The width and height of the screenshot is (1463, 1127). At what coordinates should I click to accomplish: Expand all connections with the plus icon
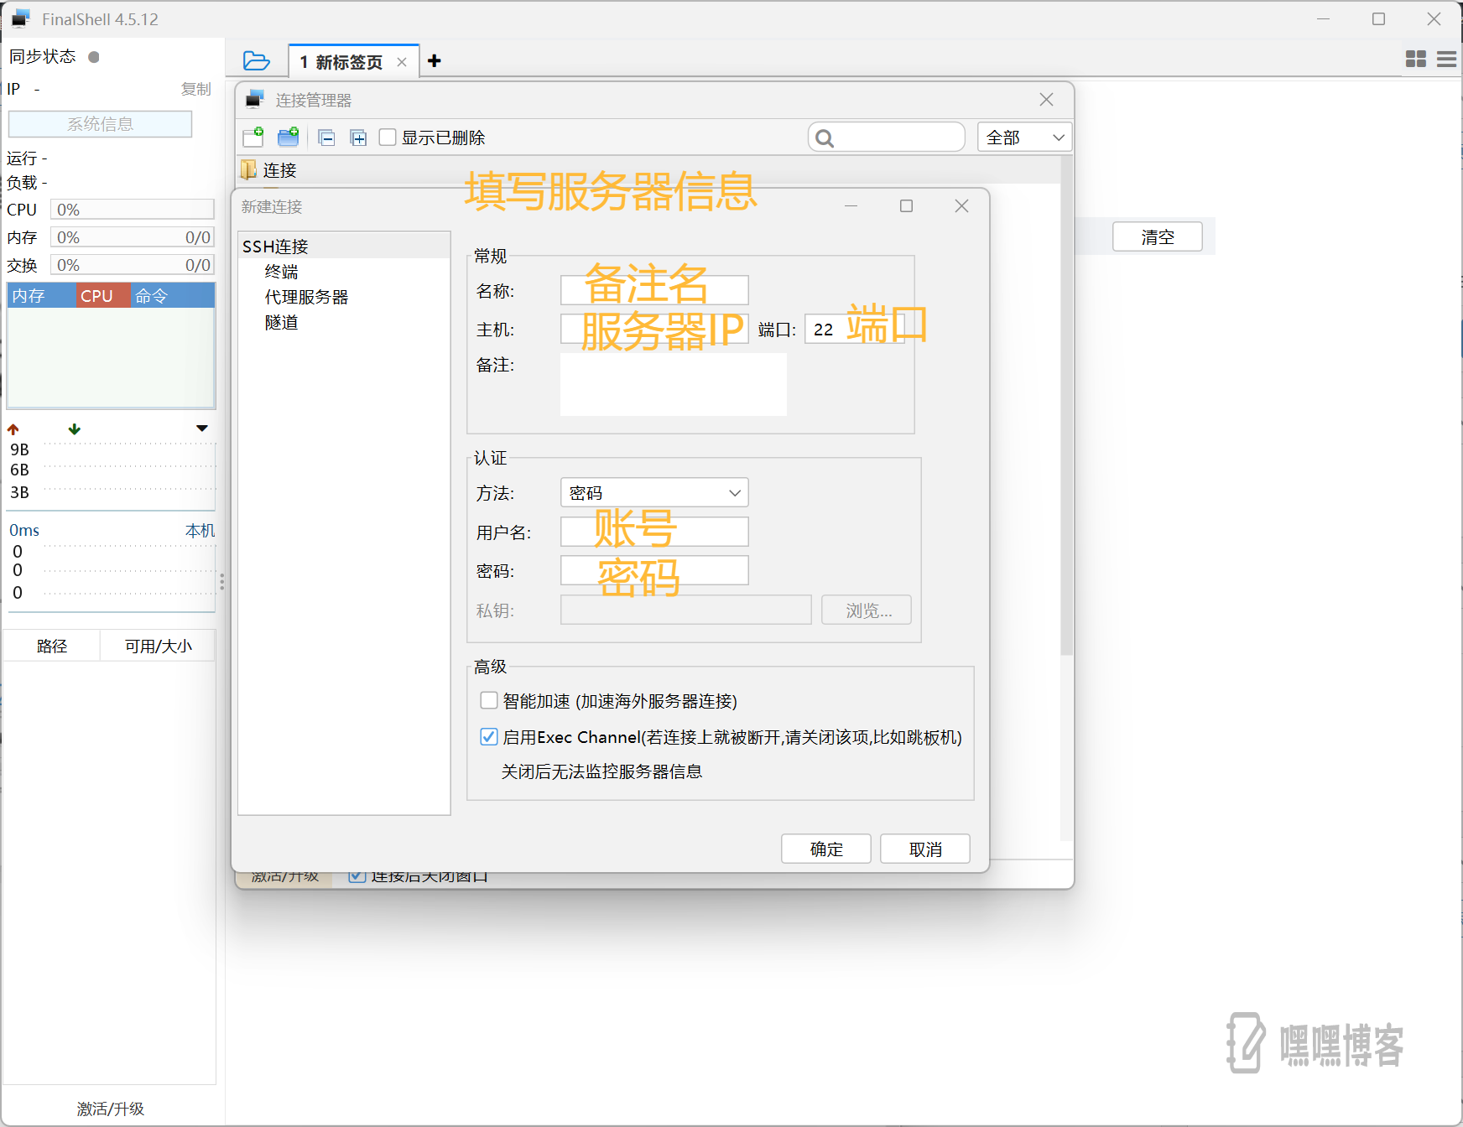(358, 138)
